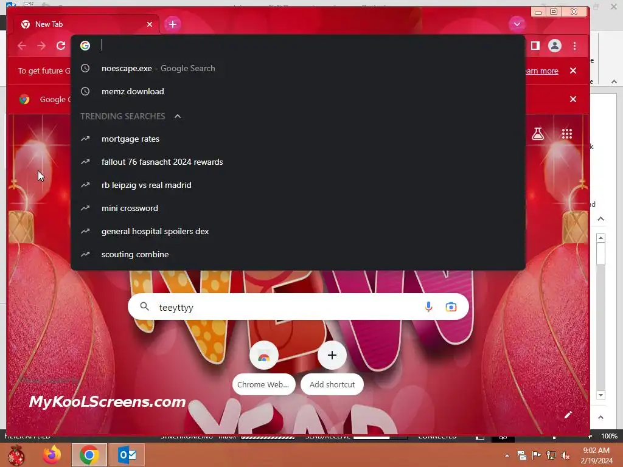This screenshot has width=623, height=467.
Task: Collapse Outlook ribbon with top chevron
Action: coord(614,81)
